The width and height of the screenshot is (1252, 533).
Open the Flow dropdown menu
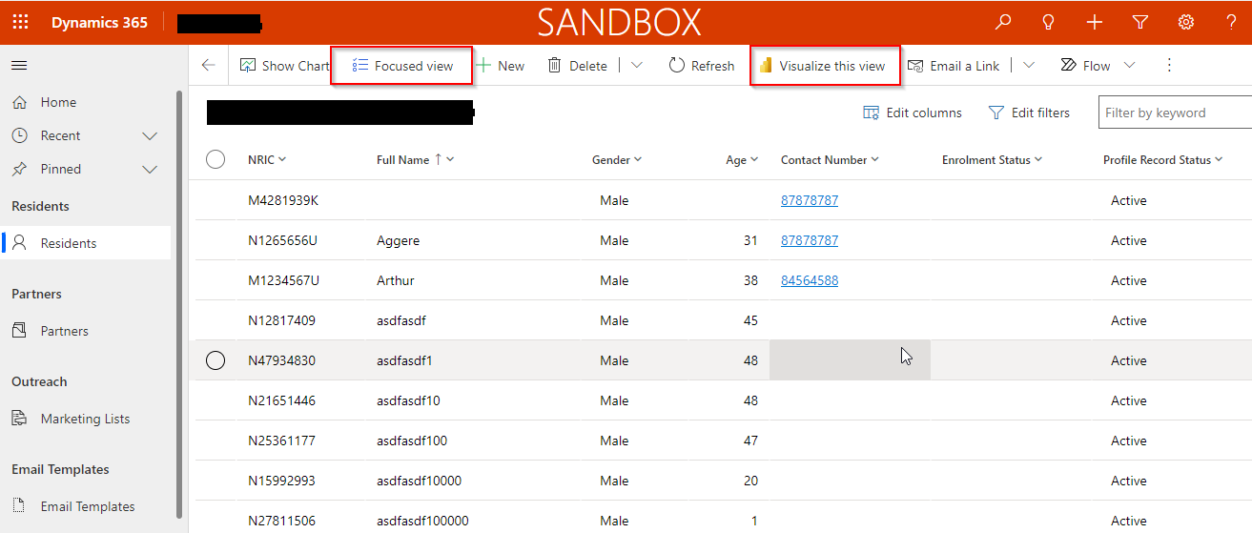[x=1130, y=66]
